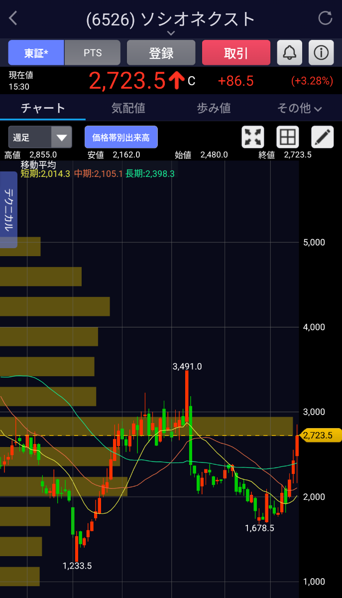The width and height of the screenshot is (342, 598).
Task: Open the 歩み値 tab
Action: (x=214, y=108)
